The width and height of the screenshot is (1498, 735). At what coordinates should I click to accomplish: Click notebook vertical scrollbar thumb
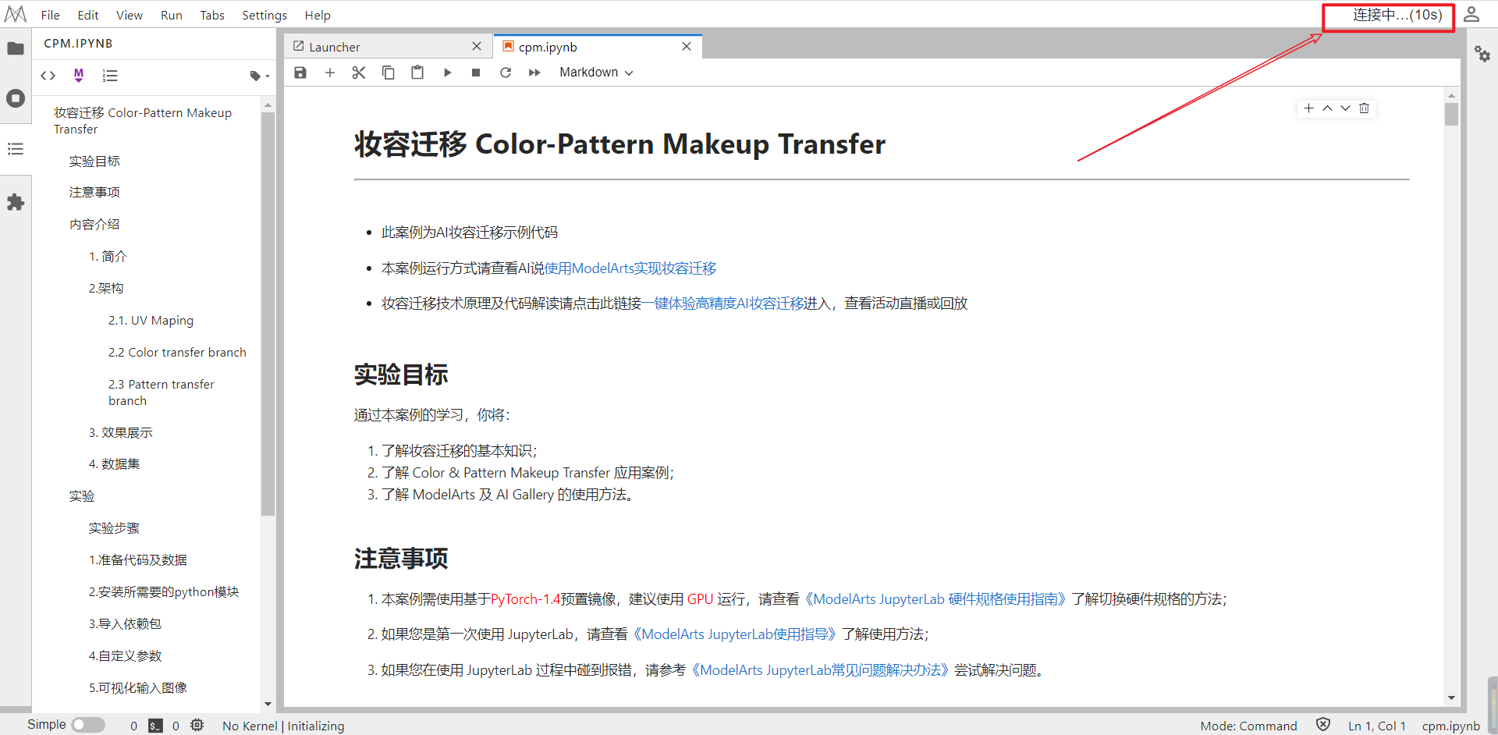click(1451, 114)
